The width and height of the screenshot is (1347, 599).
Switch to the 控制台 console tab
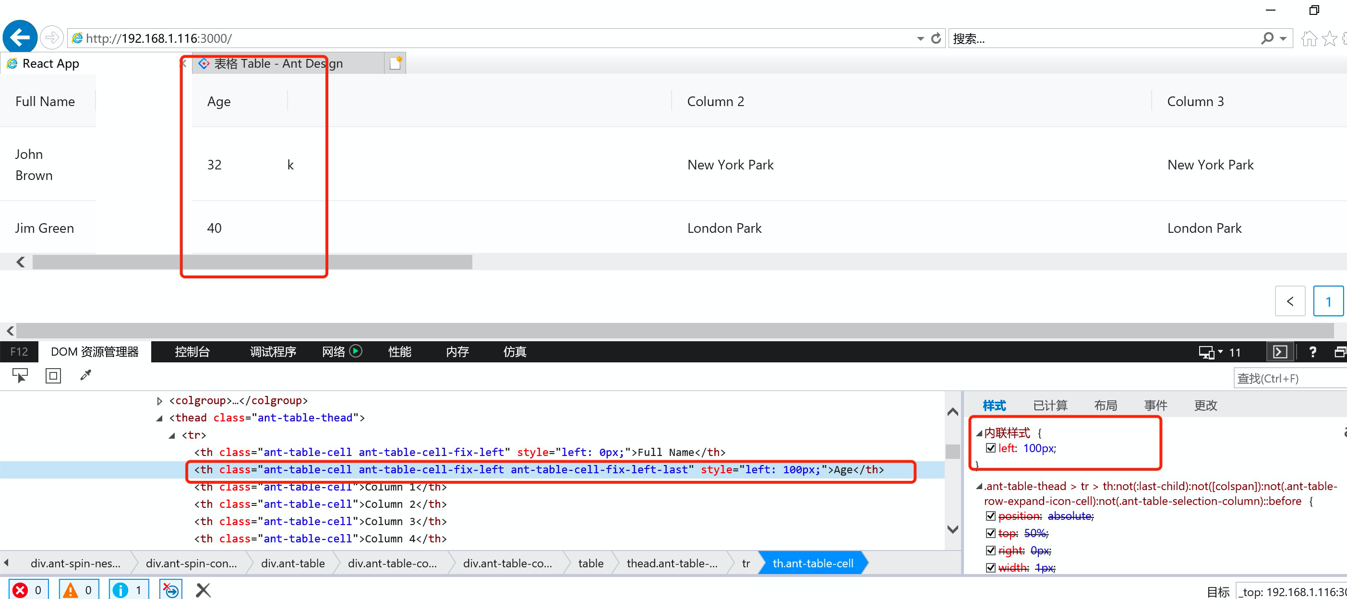(192, 352)
